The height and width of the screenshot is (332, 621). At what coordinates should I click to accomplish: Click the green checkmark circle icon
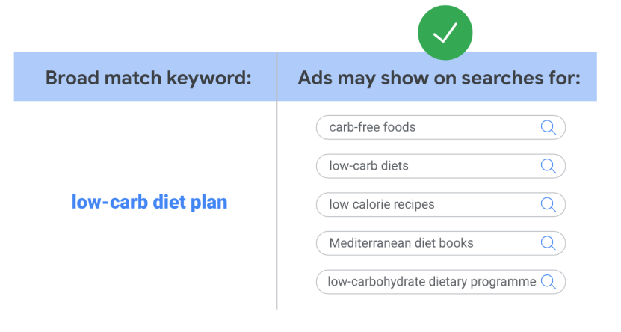coord(445,32)
